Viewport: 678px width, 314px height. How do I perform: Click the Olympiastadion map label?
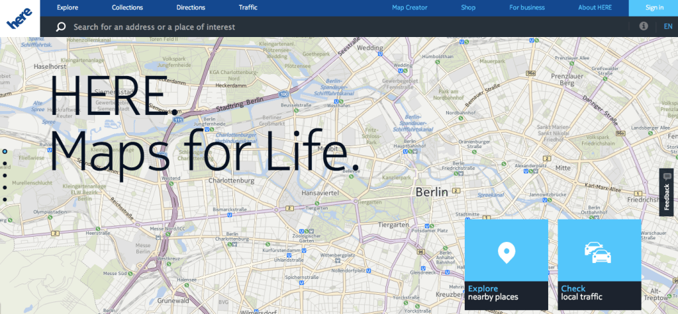(x=50, y=212)
